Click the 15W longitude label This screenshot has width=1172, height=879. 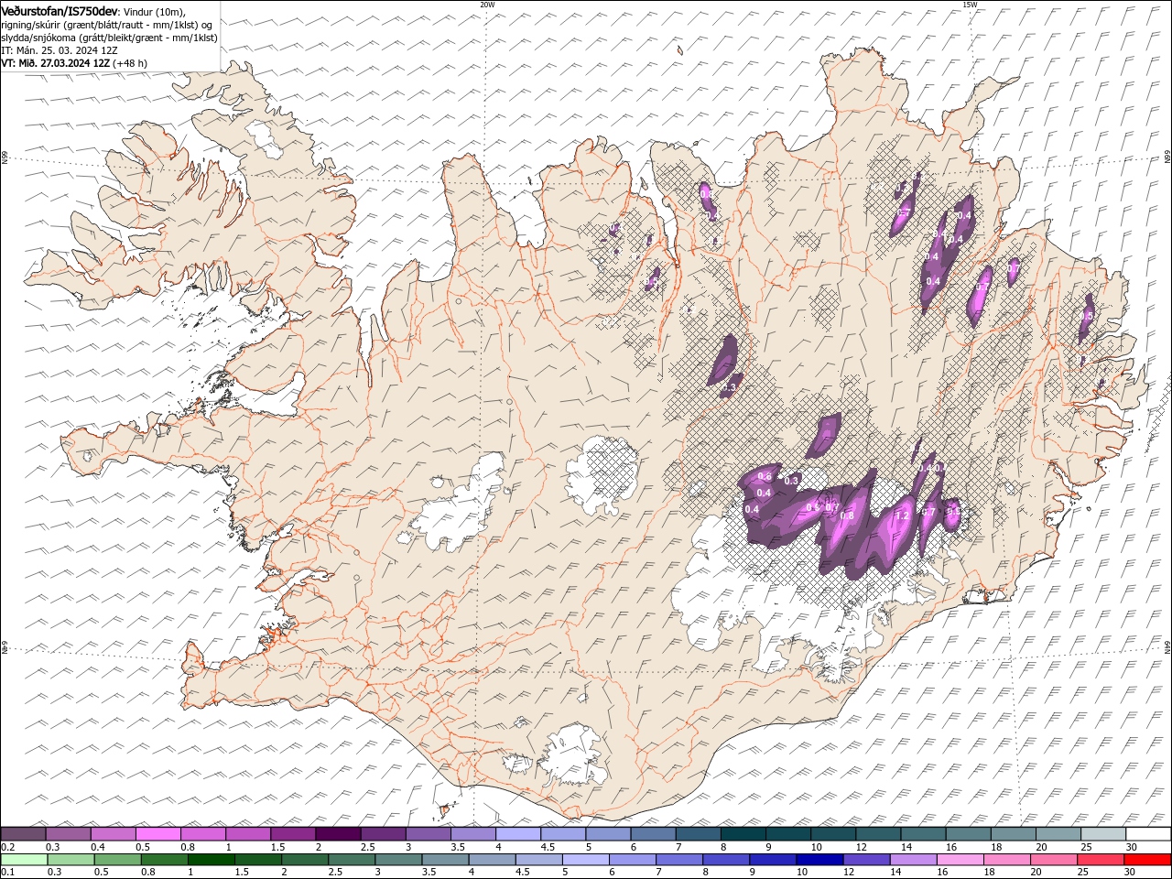click(970, 5)
